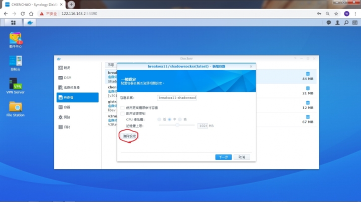Open Registry in the Docker sidebar
This screenshot has height=202, width=361.
pyautogui.click(x=77, y=87)
